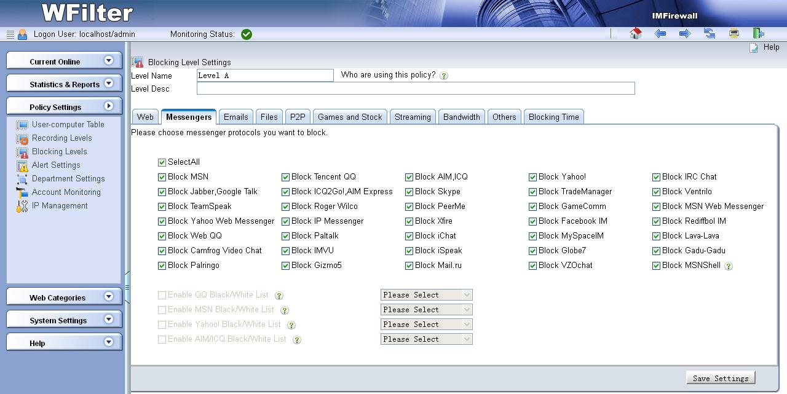Go back using the left arrow icon
Screen dimensions: 787x394
[660, 34]
